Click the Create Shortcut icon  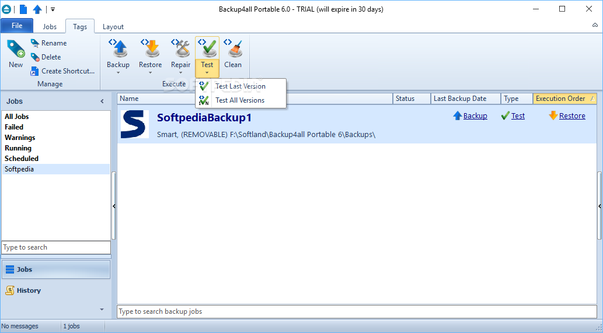click(35, 71)
